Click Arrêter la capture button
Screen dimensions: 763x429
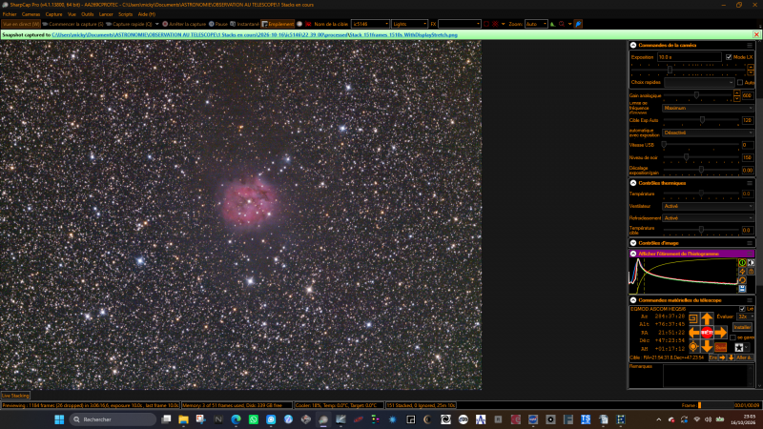tap(184, 24)
